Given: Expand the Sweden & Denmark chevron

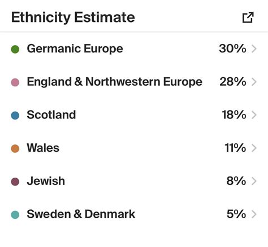Looking at the screenshot, I should point(254,214).
